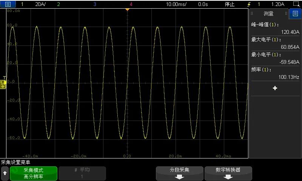
Task: Click the channel 1 ground level marker
Action: click(x=3, y=86)
